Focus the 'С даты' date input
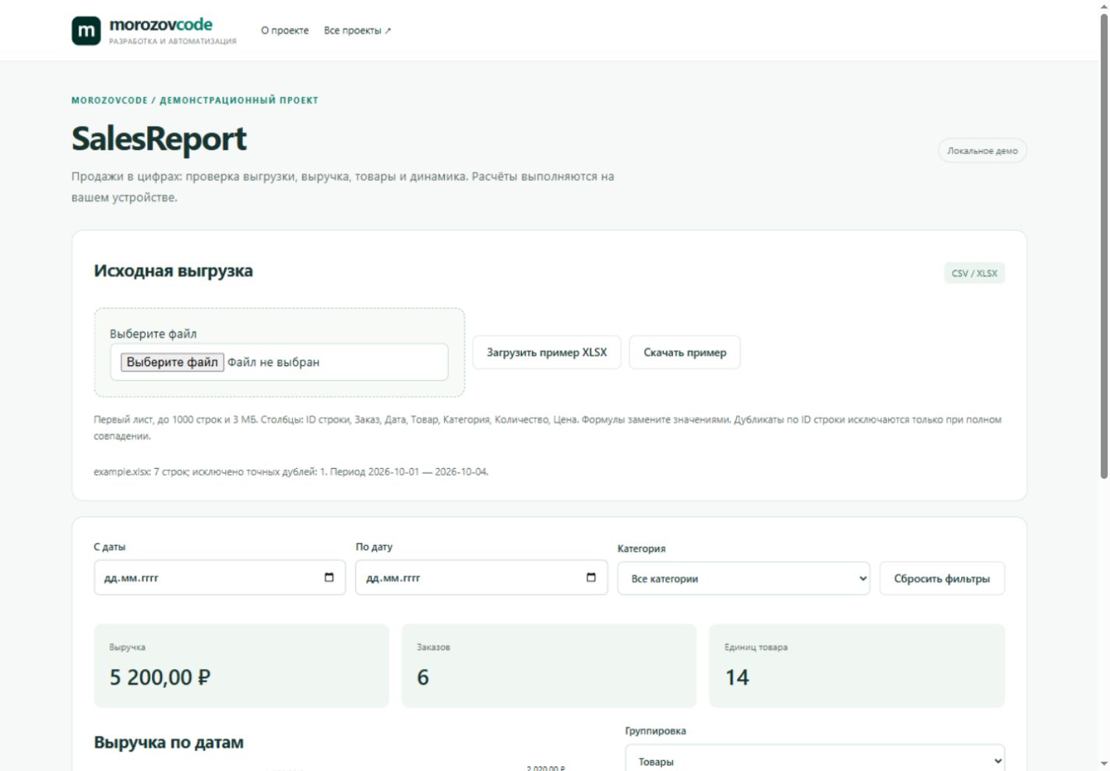The width and height of the screenshot is (1110, 771). pyautogui.click(x=220, y=578)
